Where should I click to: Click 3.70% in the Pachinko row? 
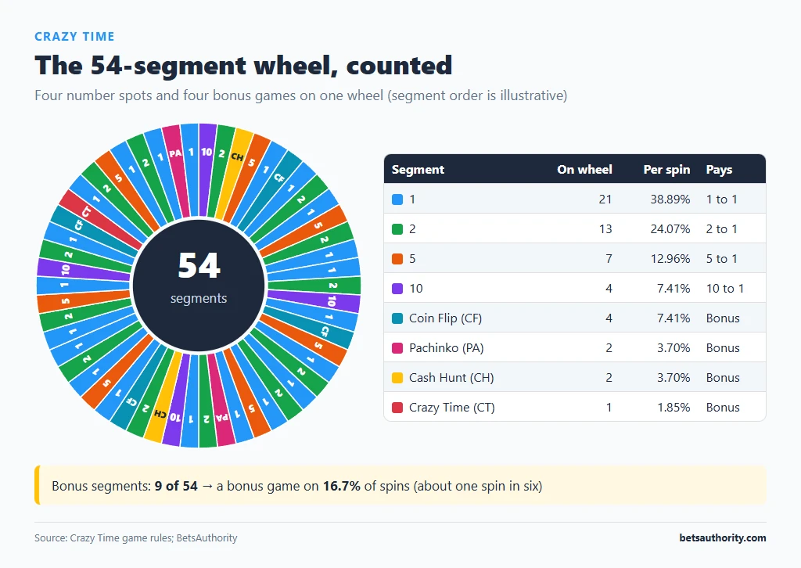(x=673, y=347)
